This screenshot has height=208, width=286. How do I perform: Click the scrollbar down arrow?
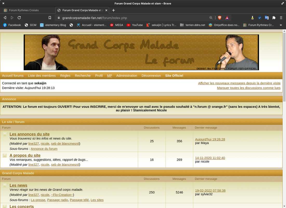point(284,206)
